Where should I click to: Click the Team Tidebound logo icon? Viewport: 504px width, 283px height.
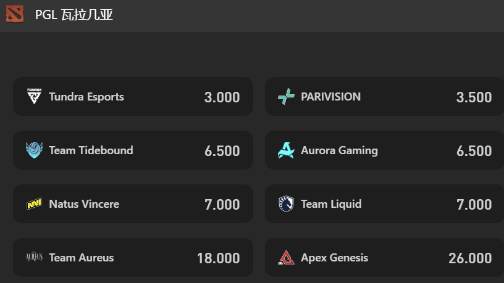pyautogui.click(x=35, y=150)
